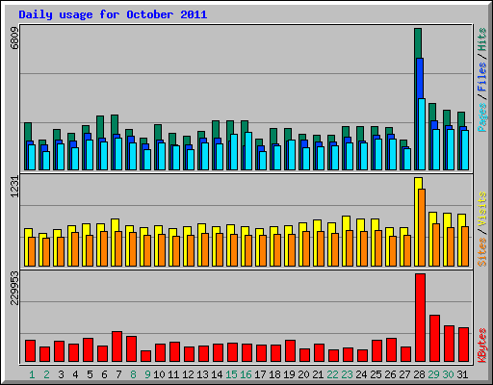The width and height of the screenshot is (493, 385).
Task: Select the red KBytes bar for day 31
Action: point(463,345)
